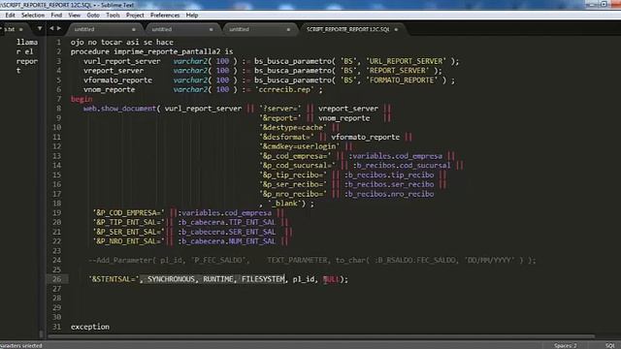Open the View menu
Viewport: 621px width, 349px height.
(74, 16)
